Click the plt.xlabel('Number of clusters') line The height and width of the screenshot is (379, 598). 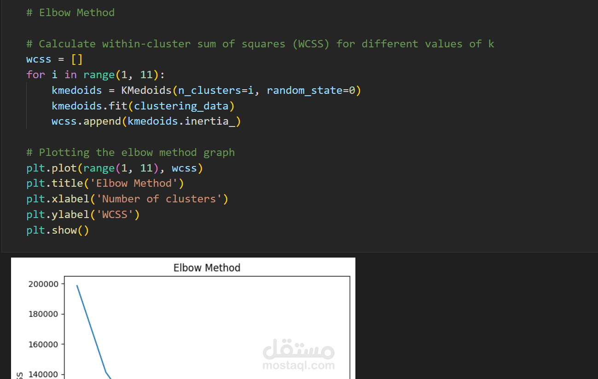[x=127, y=199]
